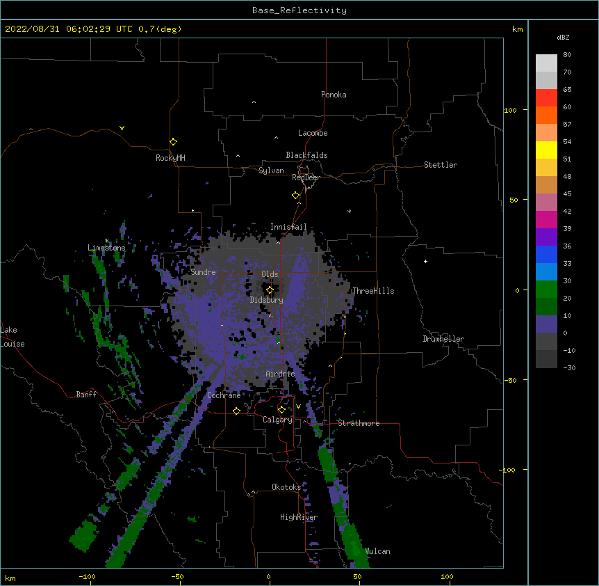Click the legend value 45
Viewport: 599px width, 586px height.
pyautogui.click(x=567, y=194)
